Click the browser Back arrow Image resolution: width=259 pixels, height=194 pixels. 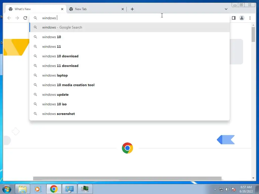coord(9,18)
